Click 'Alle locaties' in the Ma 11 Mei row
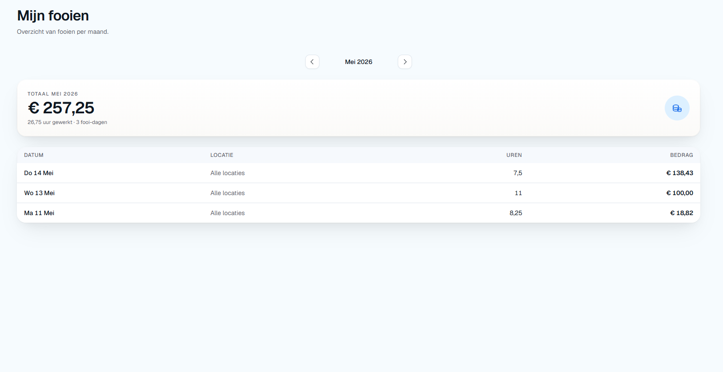Screen dimensions: 723x372 (x=227, y=213)
